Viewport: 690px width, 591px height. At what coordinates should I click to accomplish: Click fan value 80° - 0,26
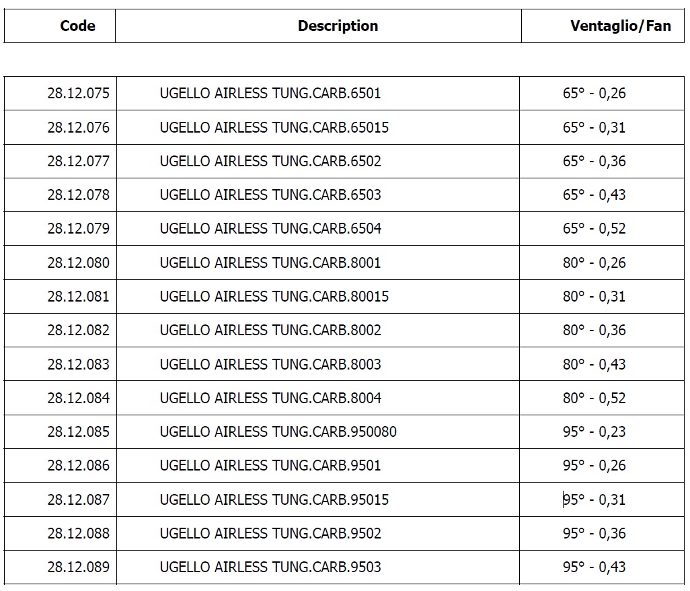point(594,263)
